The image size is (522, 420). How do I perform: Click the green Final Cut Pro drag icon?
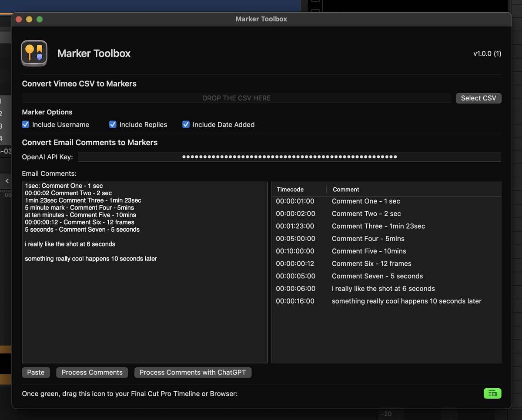coord(492,393)
